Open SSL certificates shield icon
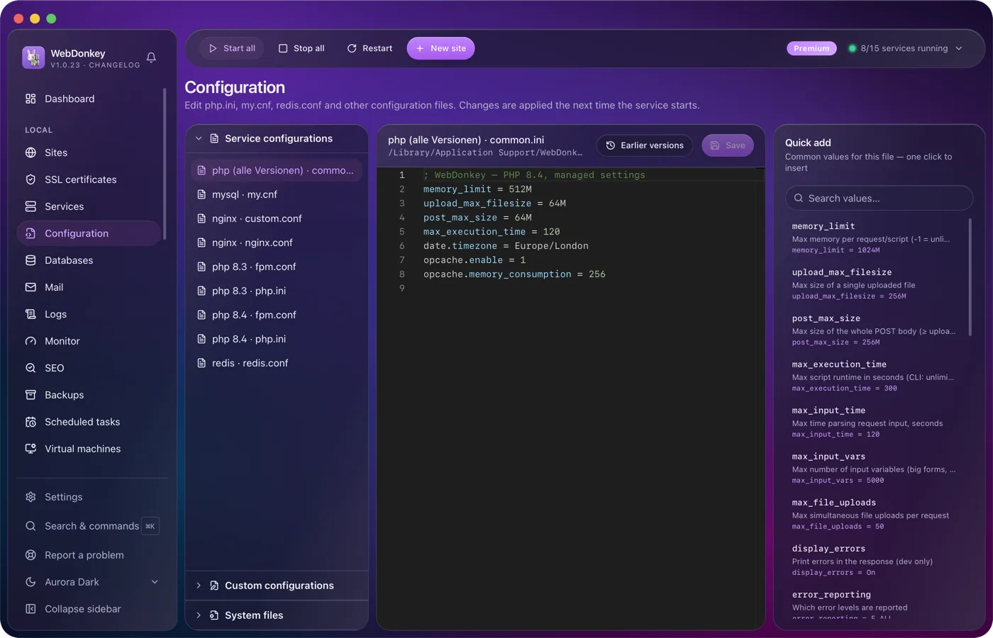Screen dimensions: 993x638 tap(30, 179)
